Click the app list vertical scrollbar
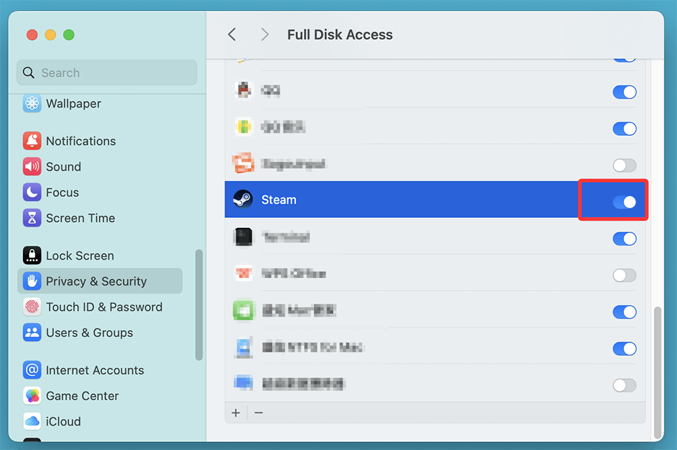Image resolution: width=677 pixels, height=450 pixels. click(655, 372)
